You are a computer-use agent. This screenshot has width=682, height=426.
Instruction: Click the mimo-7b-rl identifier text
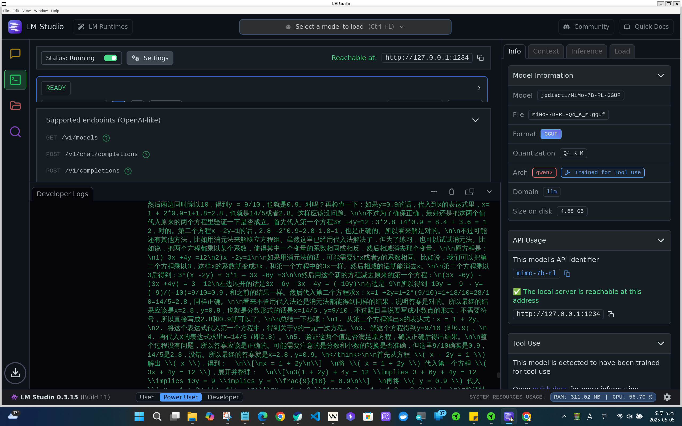pos(536,273)
